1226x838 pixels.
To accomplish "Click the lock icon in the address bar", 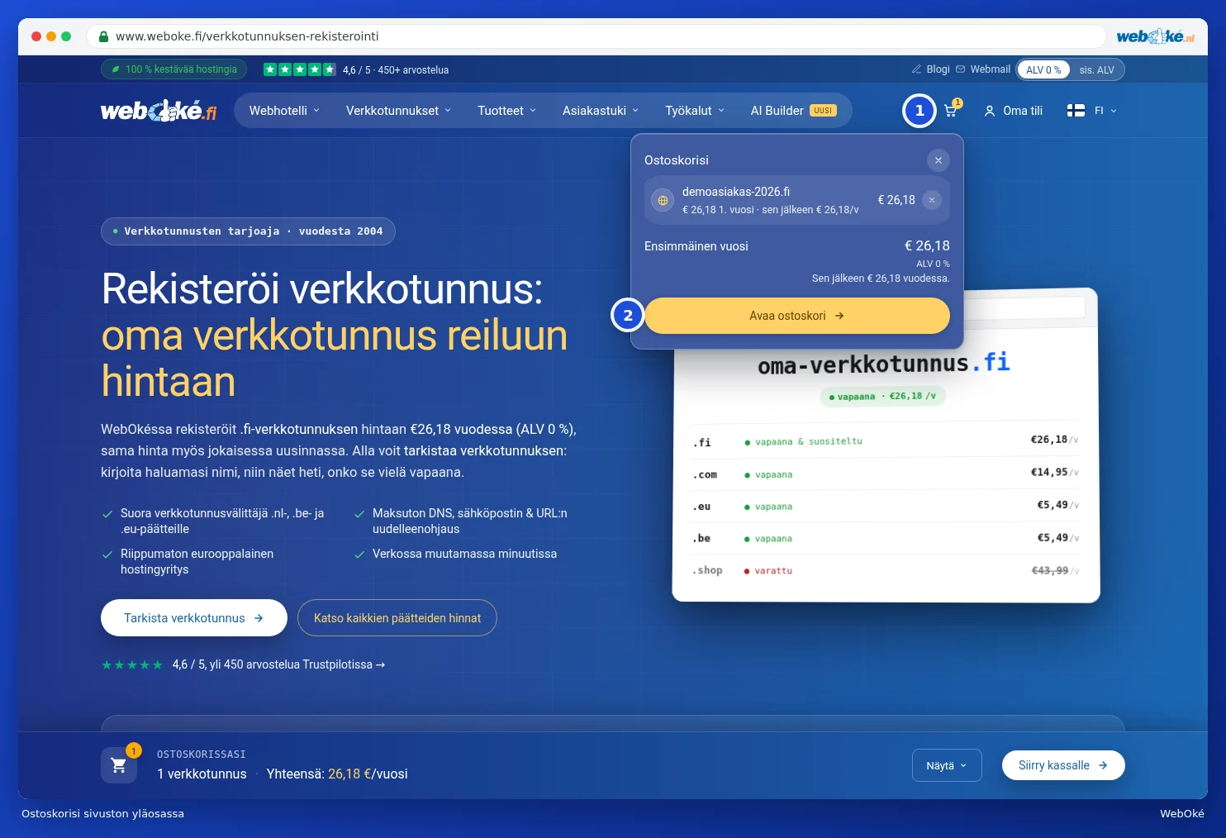I will click(103, 36).
